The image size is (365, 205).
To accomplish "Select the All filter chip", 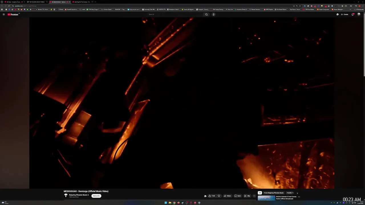I will [260, 193].
